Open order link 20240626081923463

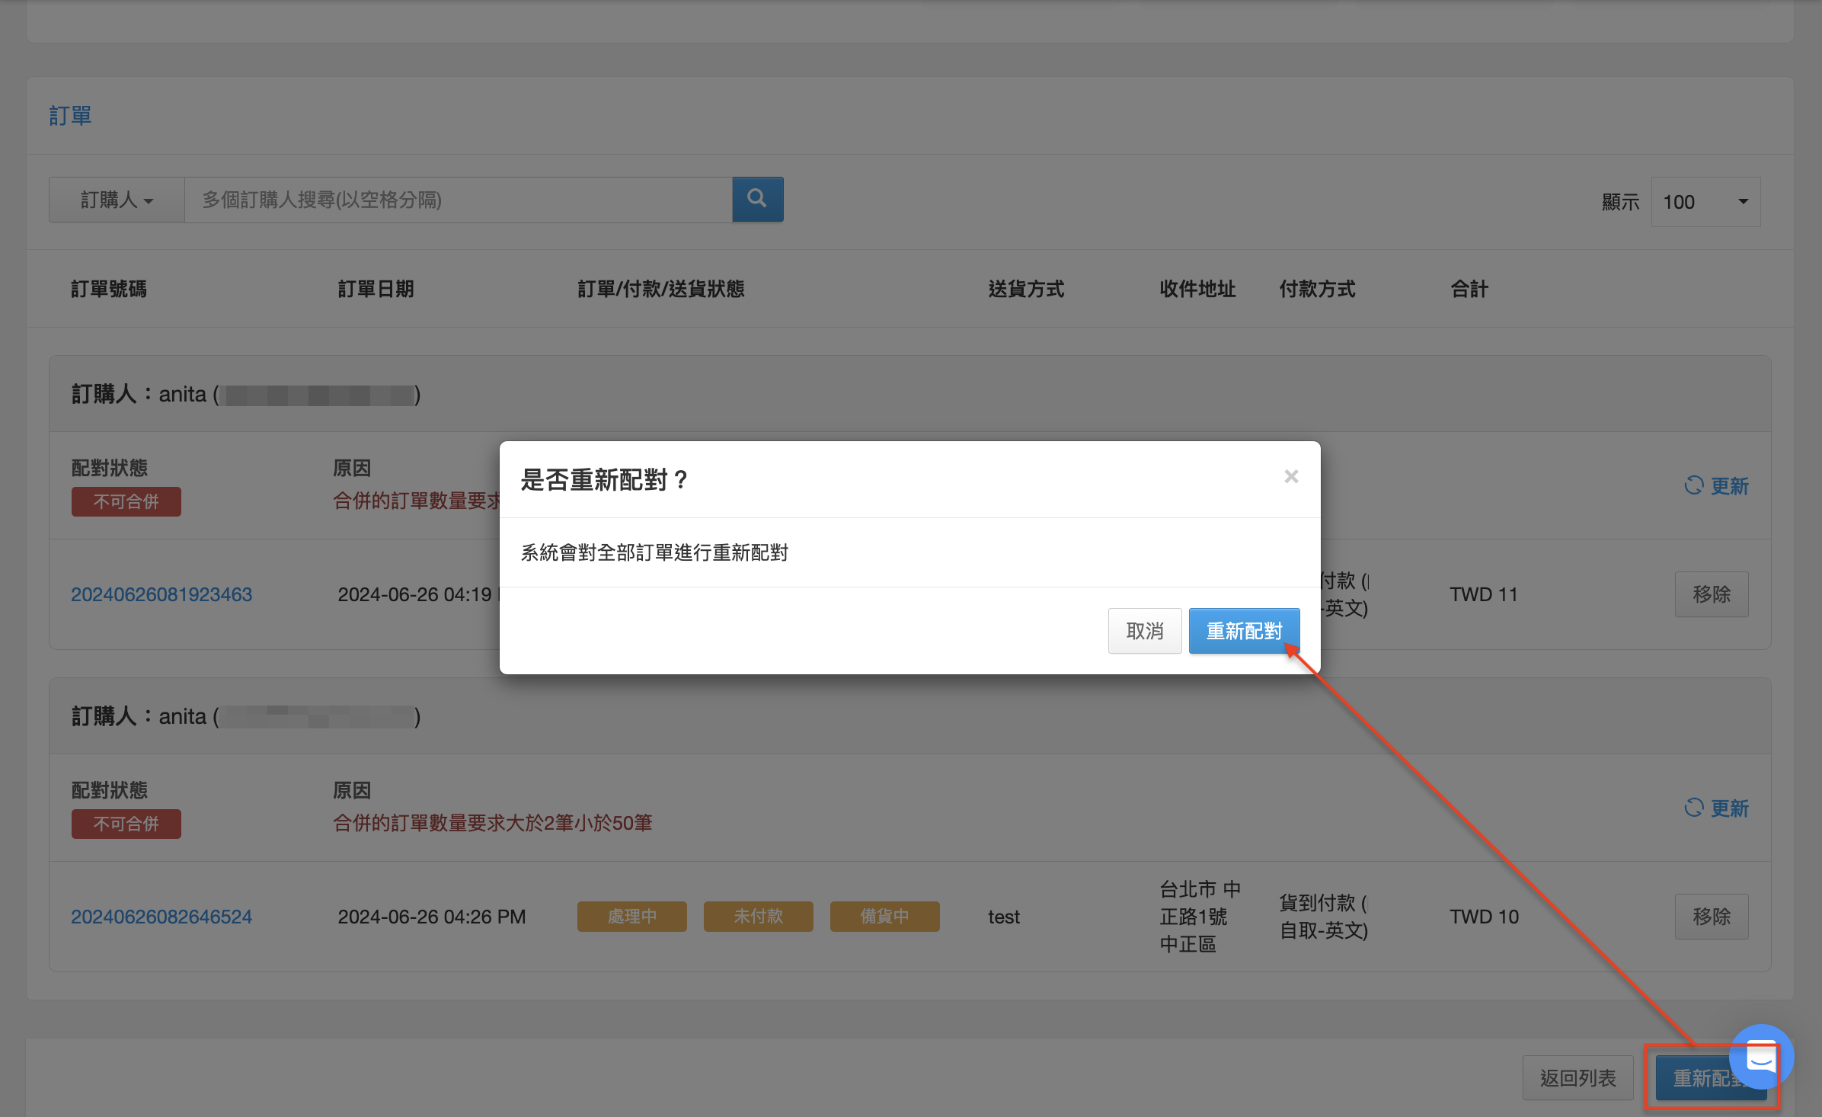coord(161,594)
